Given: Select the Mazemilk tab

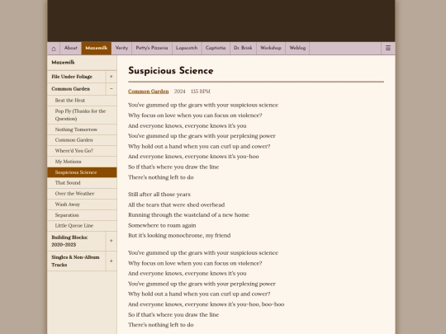Looking at the screenshot, I should click(x=97, y=49).
